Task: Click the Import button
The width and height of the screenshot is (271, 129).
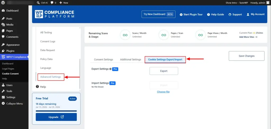Action: [164, 85]
